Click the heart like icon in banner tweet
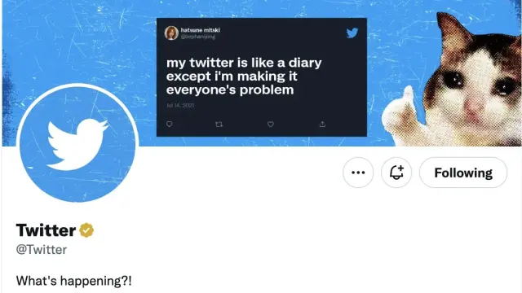Viewport: 522px width, 293px height. 271,125
